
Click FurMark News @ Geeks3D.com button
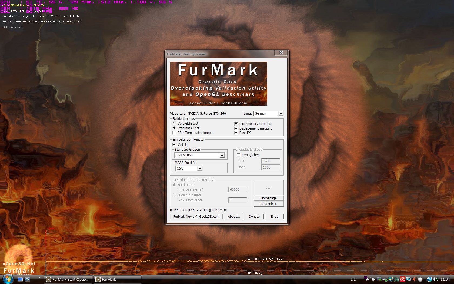click(196, 217)
